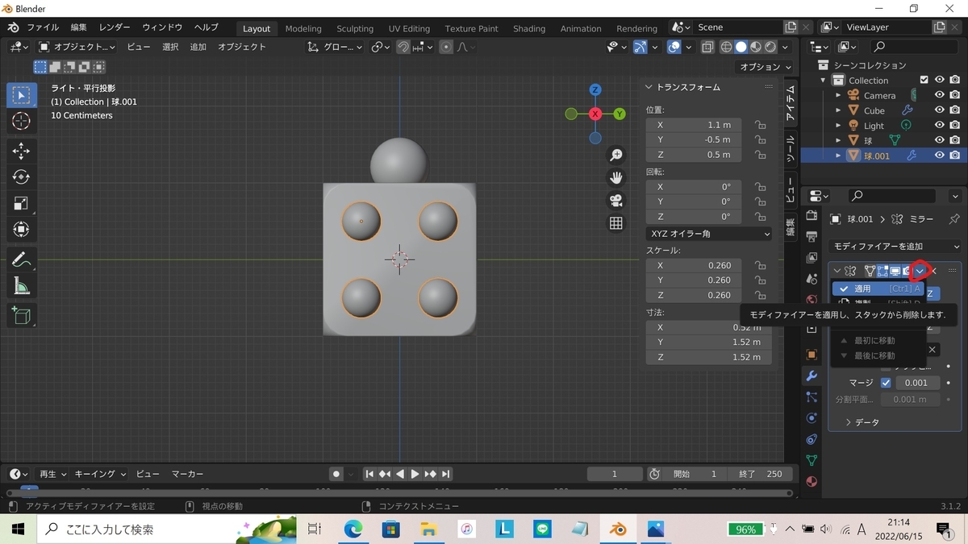Select the Measure tool

22,286
